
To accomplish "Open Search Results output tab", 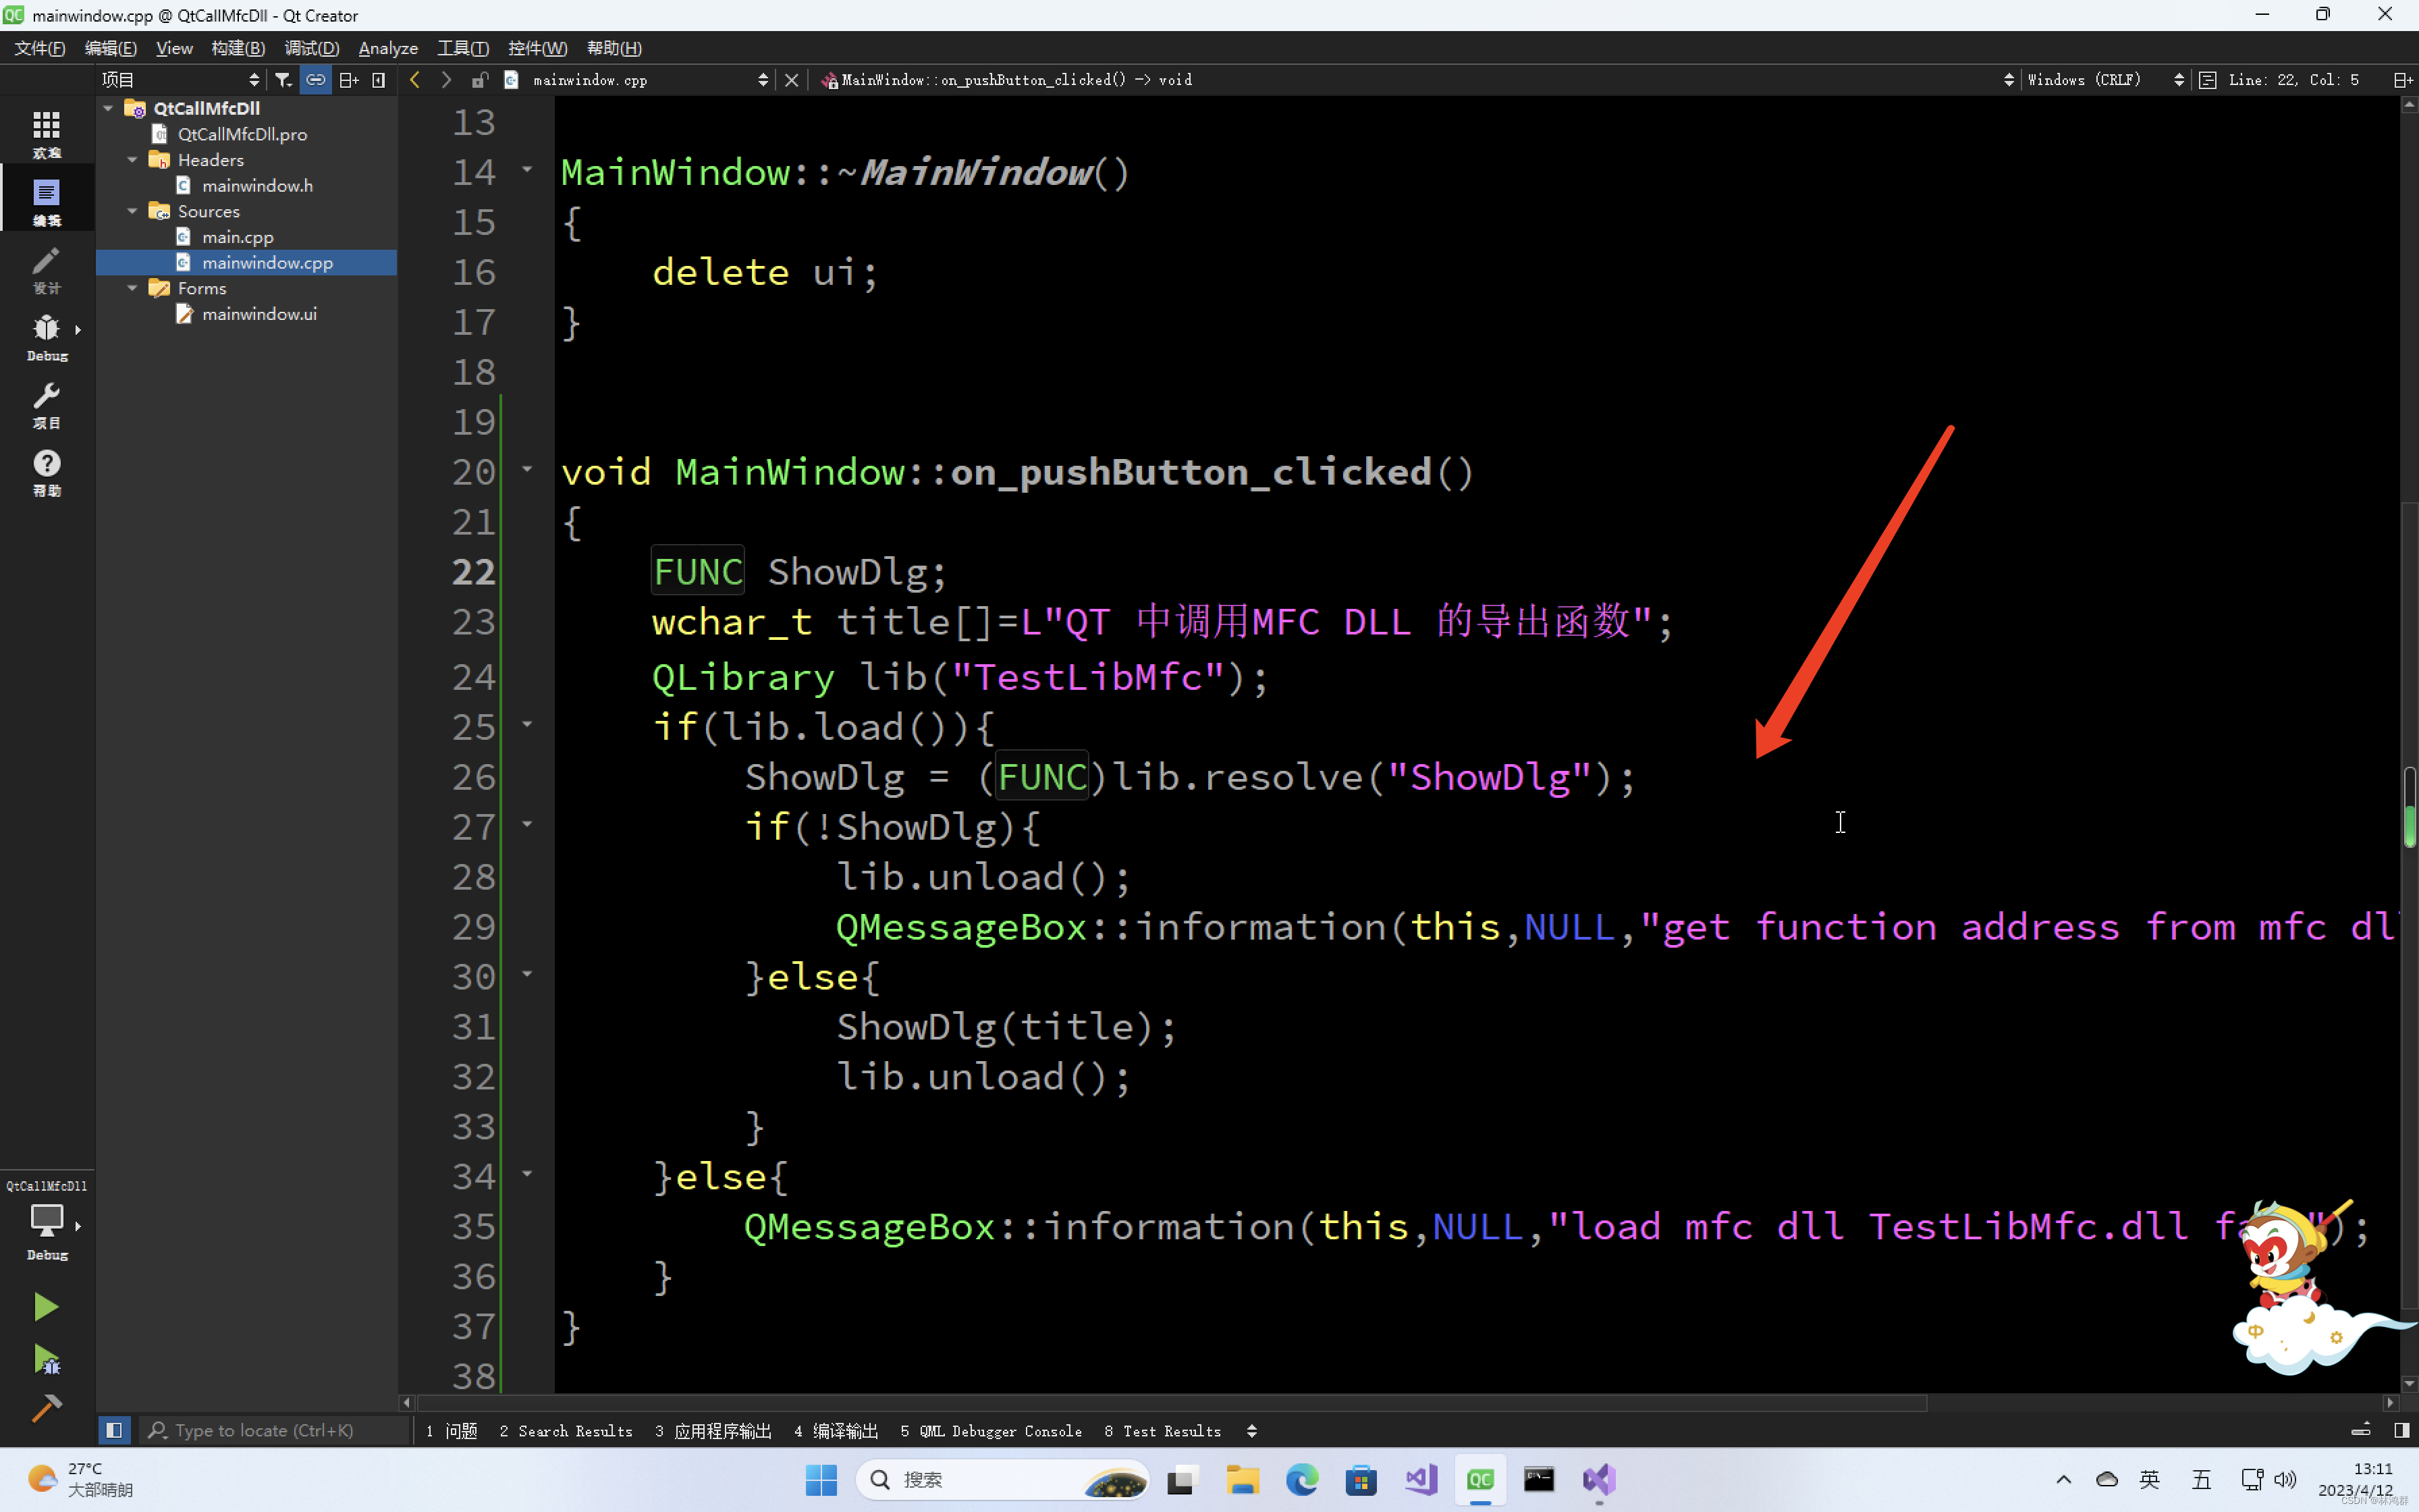I will (566, 1431).
